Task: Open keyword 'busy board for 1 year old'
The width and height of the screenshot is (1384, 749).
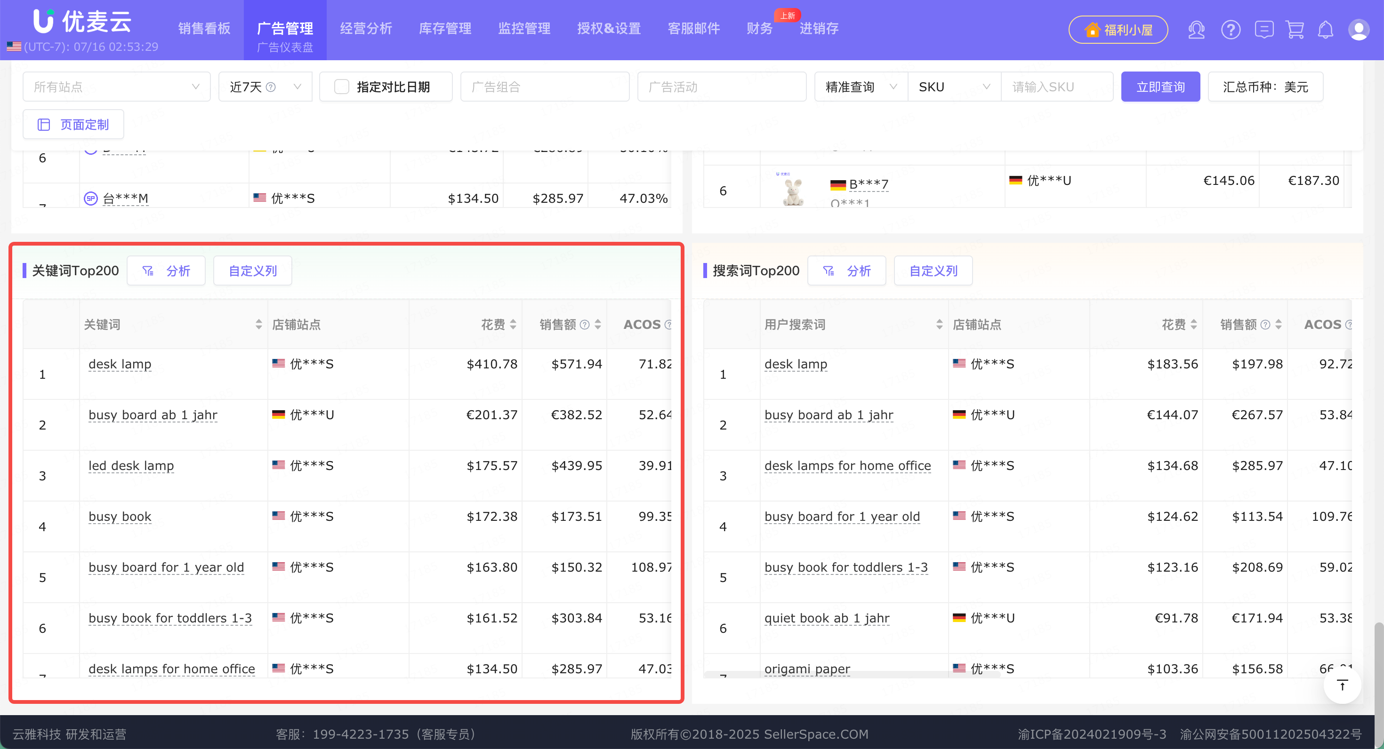Action: 166,567
